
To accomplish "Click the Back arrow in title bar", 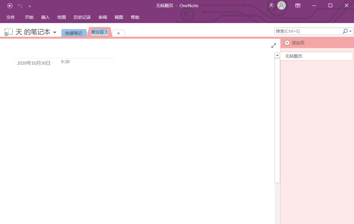I will (10, 6).
